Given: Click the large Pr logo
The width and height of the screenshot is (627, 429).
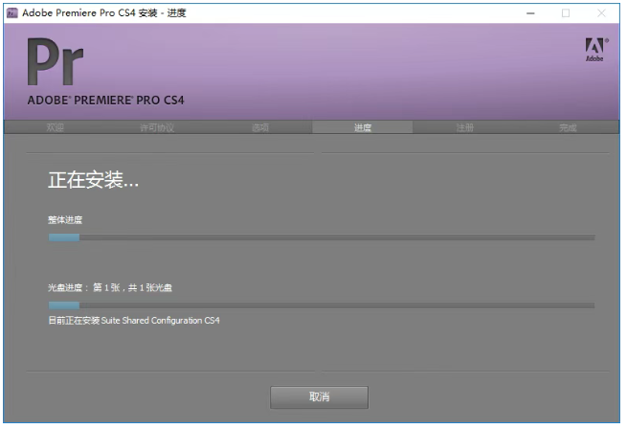Looking at the screenshot, I should pyautogui.click(x=56, y=62).
